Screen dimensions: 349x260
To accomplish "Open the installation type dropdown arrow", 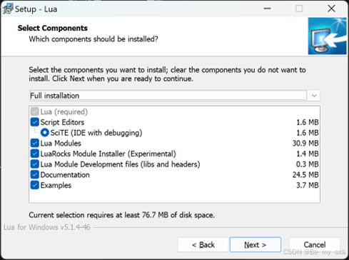I will [314, 96].
